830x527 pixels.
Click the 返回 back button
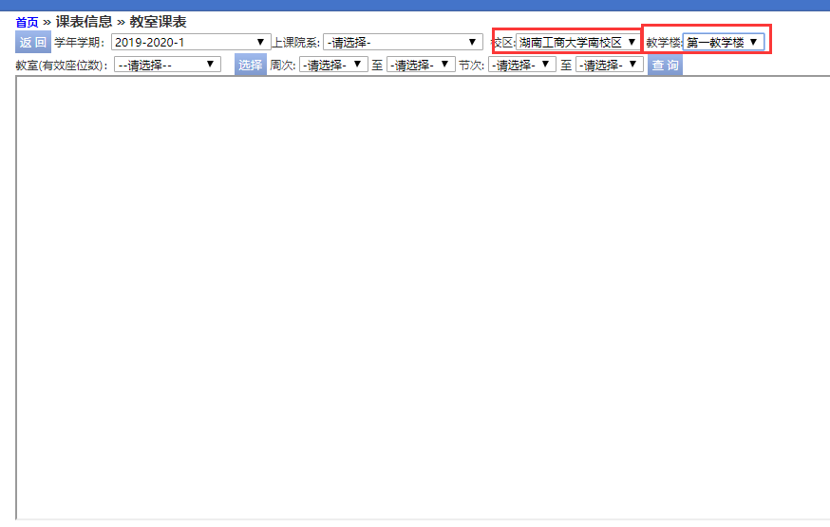click(x=33, y=43)
